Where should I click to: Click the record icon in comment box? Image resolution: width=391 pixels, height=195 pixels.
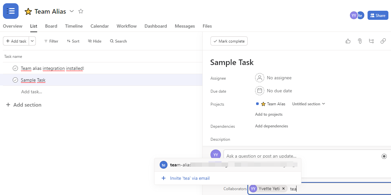pos(384,156)
